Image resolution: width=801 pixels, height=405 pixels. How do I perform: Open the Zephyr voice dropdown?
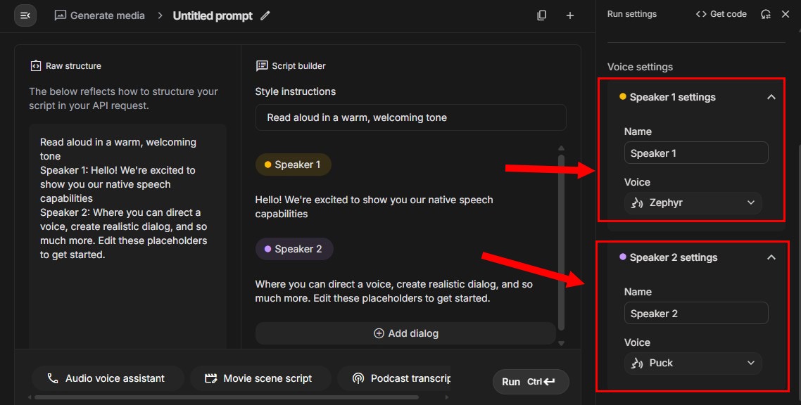[x=693, y=203]
